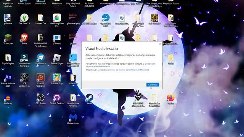Launch the Malwarebytes desktop icon

(x=73, y=118)
